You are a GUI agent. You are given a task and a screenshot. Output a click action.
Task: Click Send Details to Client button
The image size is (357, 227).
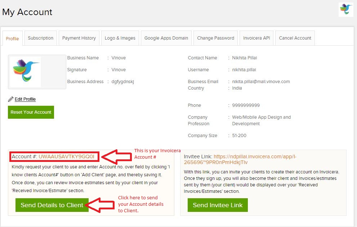coord(52,205)
